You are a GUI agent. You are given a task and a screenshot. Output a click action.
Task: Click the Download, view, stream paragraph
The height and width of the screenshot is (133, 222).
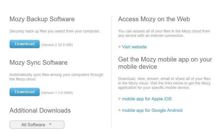[x=164, y=83]
